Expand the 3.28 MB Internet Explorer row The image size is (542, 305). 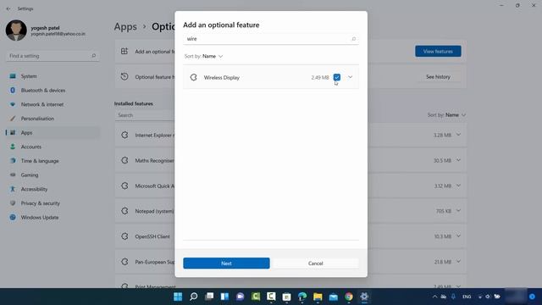(458, 135)
